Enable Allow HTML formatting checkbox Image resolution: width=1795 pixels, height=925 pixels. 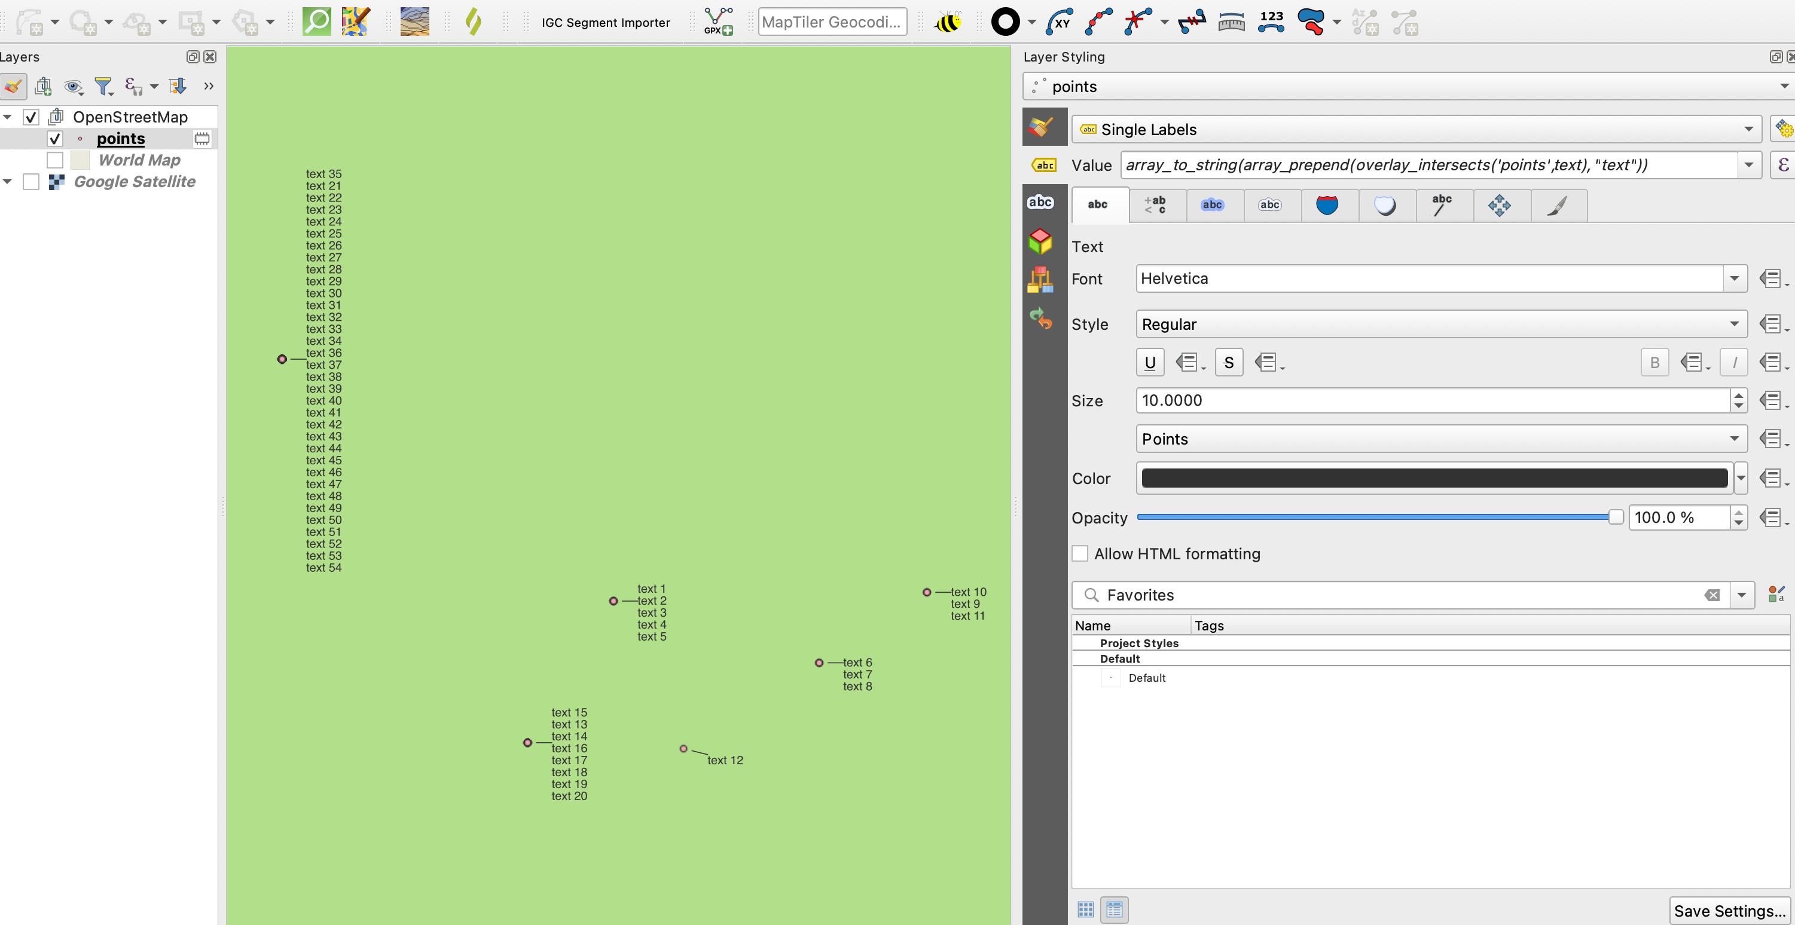pyautogui.click(x=1079, y=553)
